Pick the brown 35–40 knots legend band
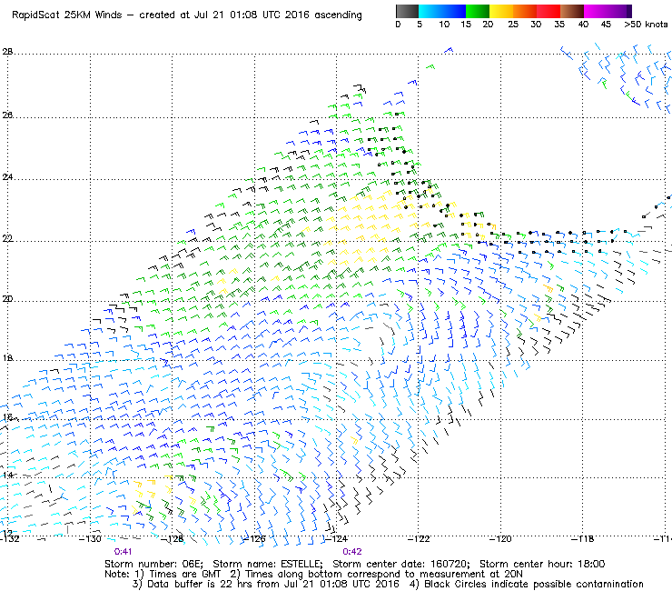Viewport: 672px width, 591px height. (x=572, y=11)
